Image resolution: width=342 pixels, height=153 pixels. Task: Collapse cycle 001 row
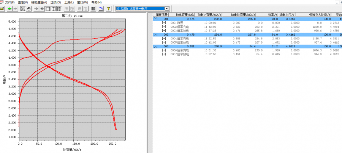point(155,19)
